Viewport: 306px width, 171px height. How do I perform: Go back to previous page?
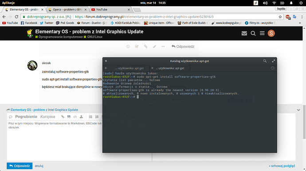pos(4,17)
